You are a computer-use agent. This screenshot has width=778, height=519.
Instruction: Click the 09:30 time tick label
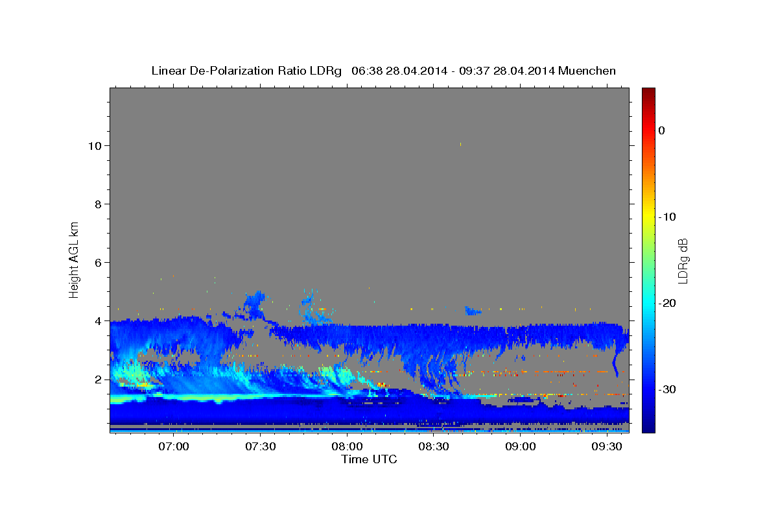[x=607, y=447]
